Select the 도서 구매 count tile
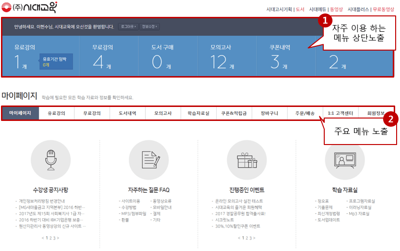The width and height of the screenshot is (400, 251). (x=168, y=56)
